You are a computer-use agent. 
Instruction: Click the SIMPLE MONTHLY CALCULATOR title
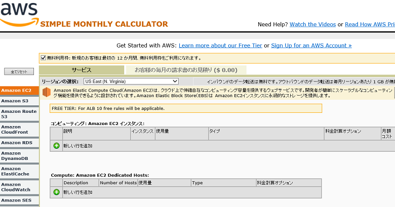104,24
